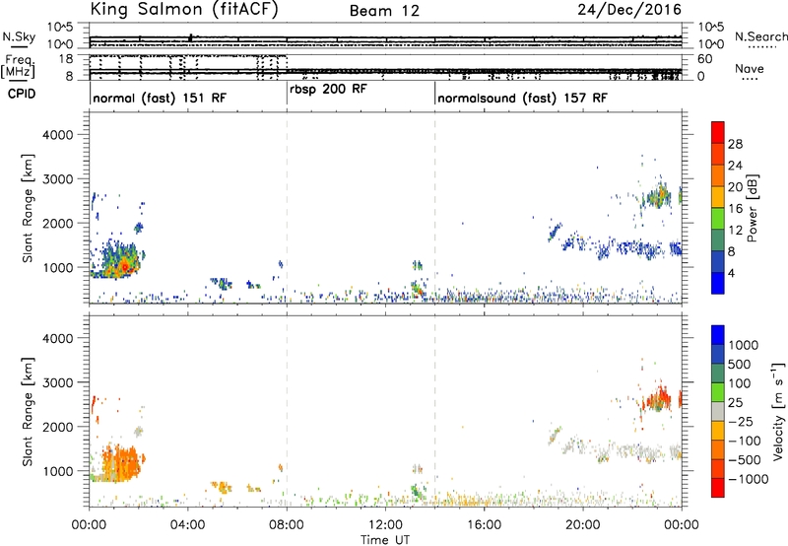Screen dimensions: 788x546
Task: Click the 'Time UT' axis label
Action: [385, 540]
